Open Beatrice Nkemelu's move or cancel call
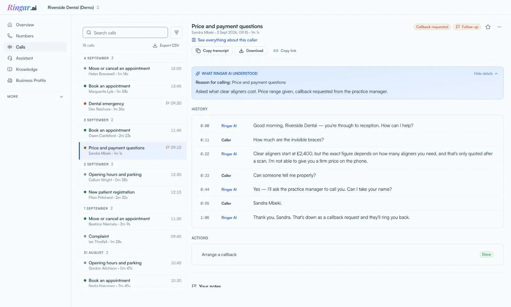This screenshot has height=307, width=511. [x=133, y=221]
